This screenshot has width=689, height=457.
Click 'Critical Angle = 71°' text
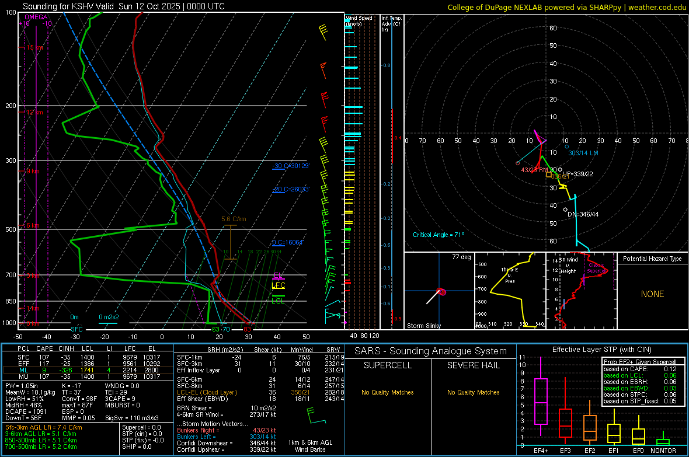click(x=438, y=235)
